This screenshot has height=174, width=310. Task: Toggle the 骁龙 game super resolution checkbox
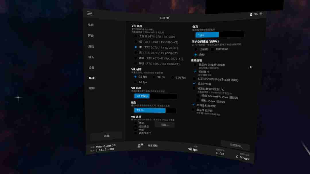(x=195, y=65)
